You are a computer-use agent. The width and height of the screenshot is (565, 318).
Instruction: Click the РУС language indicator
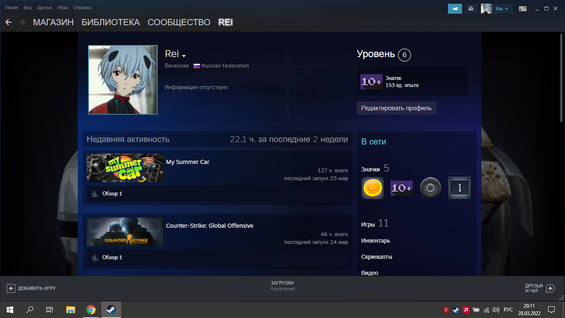[x=508, y=309]
